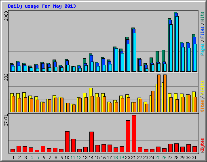Click the red KBytes bar for day 20
This screenshot has width=207, height=162.
point(128,136)
